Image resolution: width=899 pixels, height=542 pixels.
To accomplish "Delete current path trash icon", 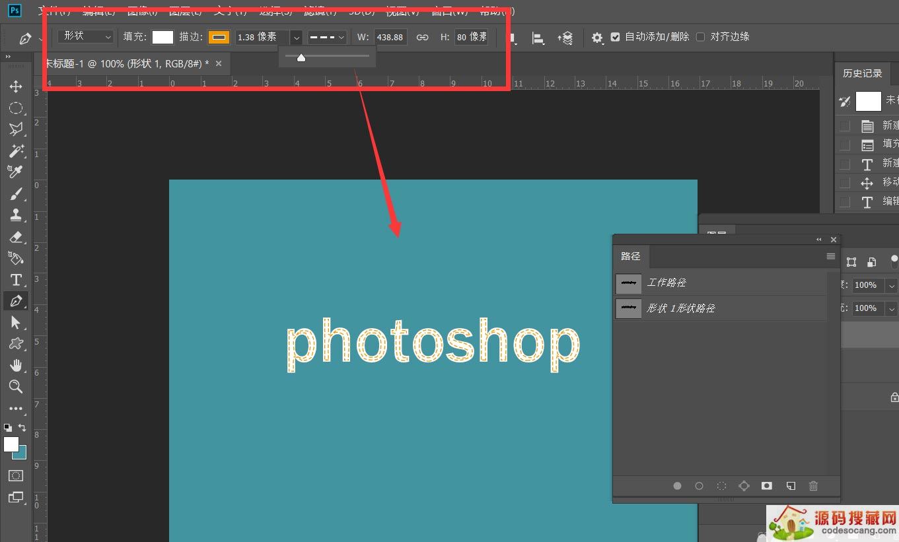I will 813,486.
